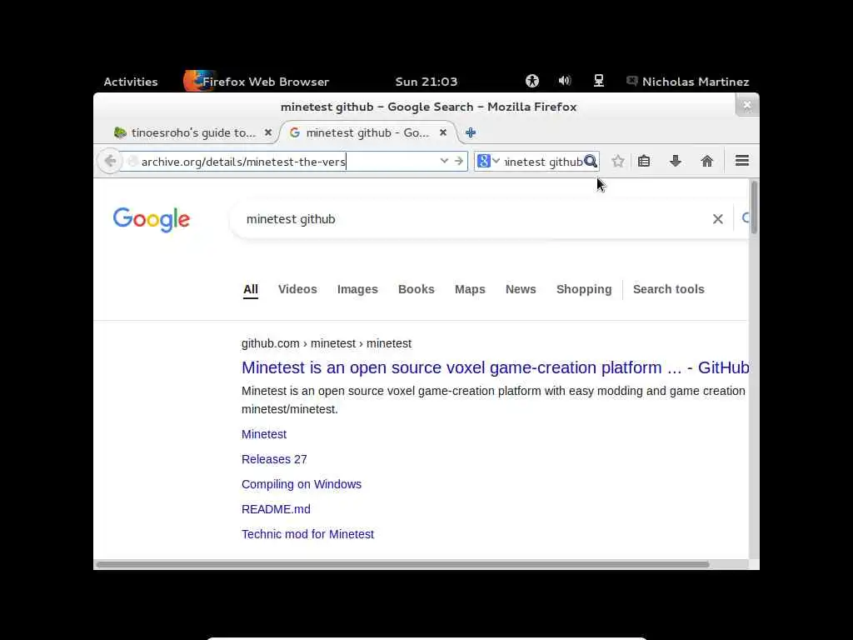Open the network status icon
This screenshot has width=853, height=640.
(x=598, y=81)
